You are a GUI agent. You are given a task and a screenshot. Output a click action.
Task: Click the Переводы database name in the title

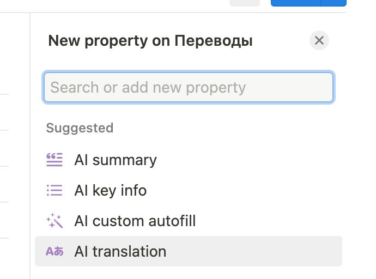(214, 40)
